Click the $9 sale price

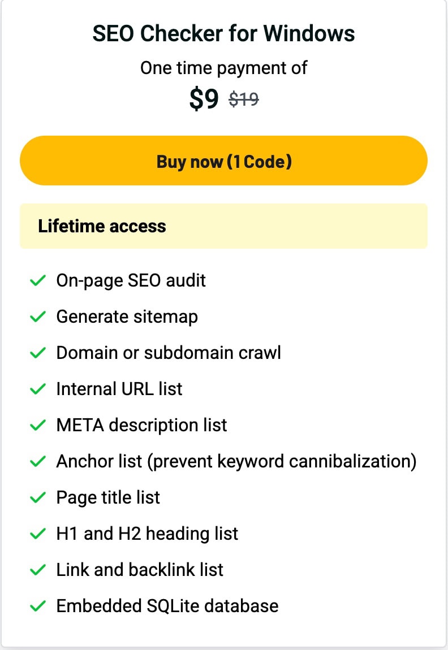pyautogui.click(x=204, y=99)
